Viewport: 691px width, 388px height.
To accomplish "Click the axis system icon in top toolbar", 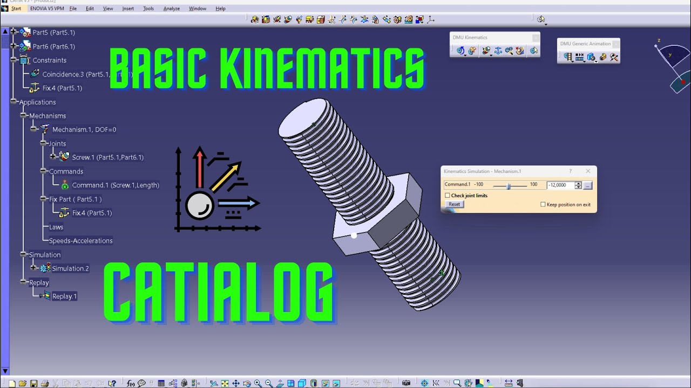I will tap(430, 19).
